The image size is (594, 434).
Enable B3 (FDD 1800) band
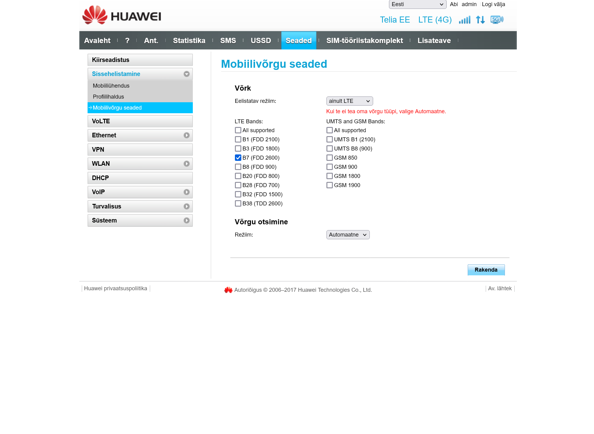point(238,149)
